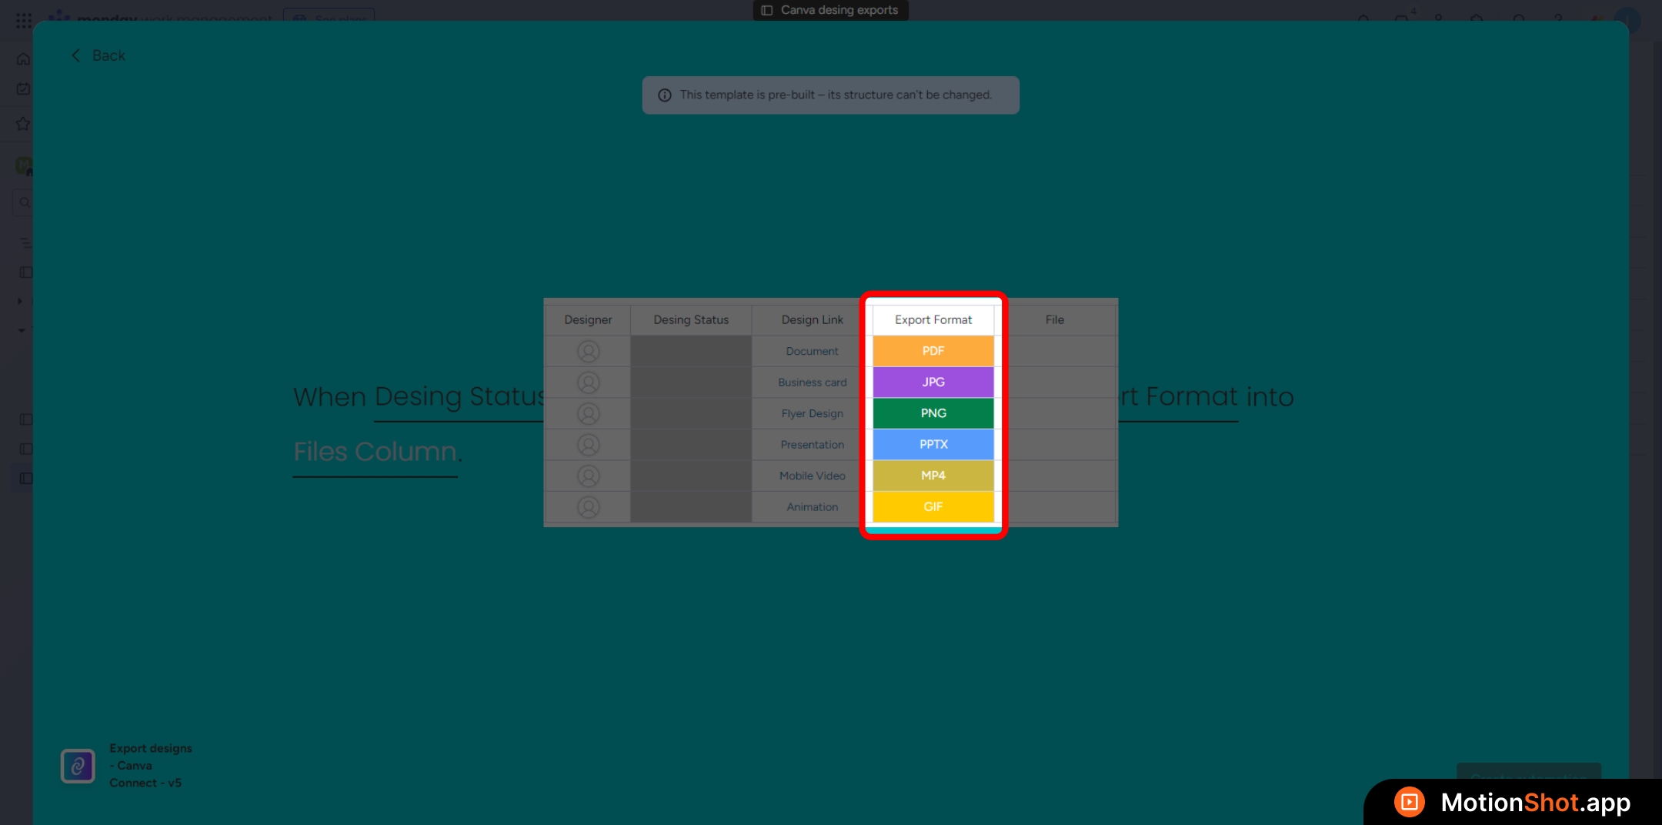Click the sidebar search magnifier icon
This screenshot has width=1662, height=825.
click(x=25, y=202)
